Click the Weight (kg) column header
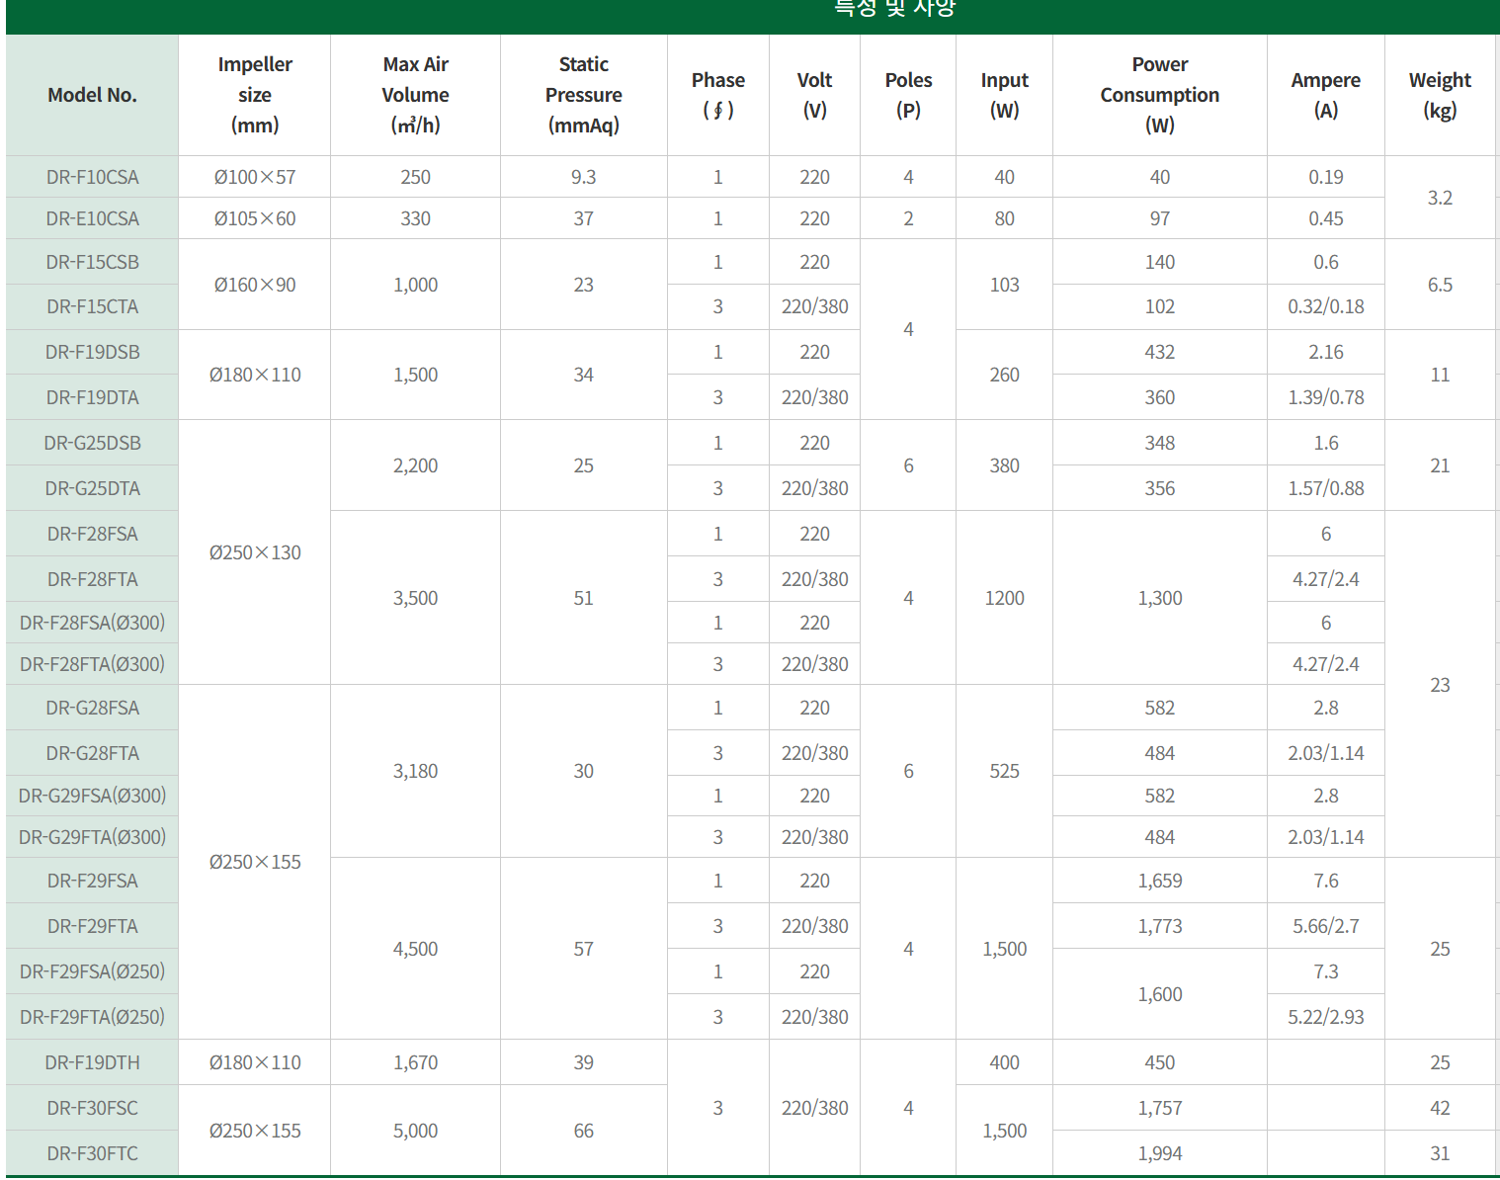This screenshot has width=1500, height=1180. [1440, 95]
